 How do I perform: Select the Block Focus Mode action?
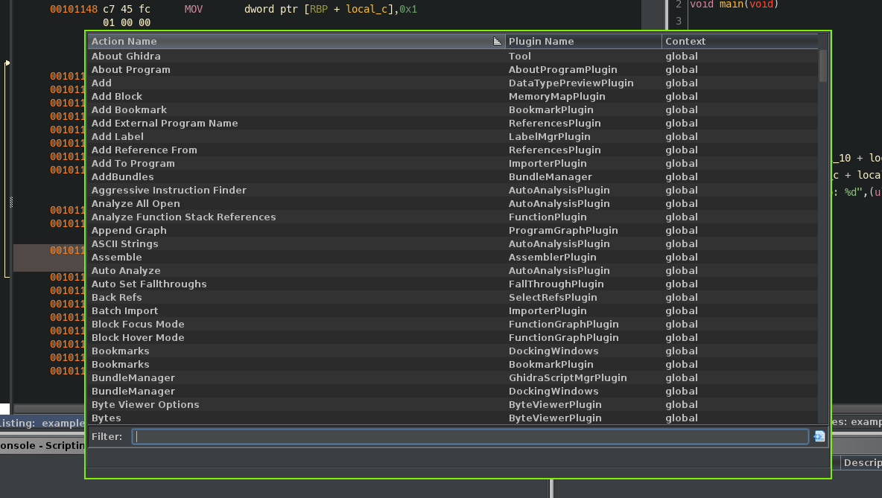pyautogui.click(x=453, y=325)
